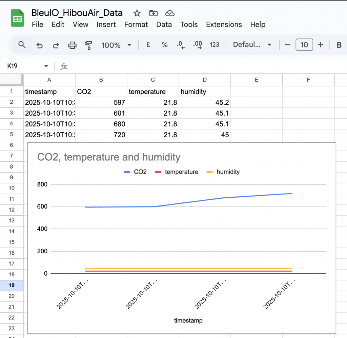347x338 pixels.
Task: Open the search menus magnifier
Action: pos(22,45)
